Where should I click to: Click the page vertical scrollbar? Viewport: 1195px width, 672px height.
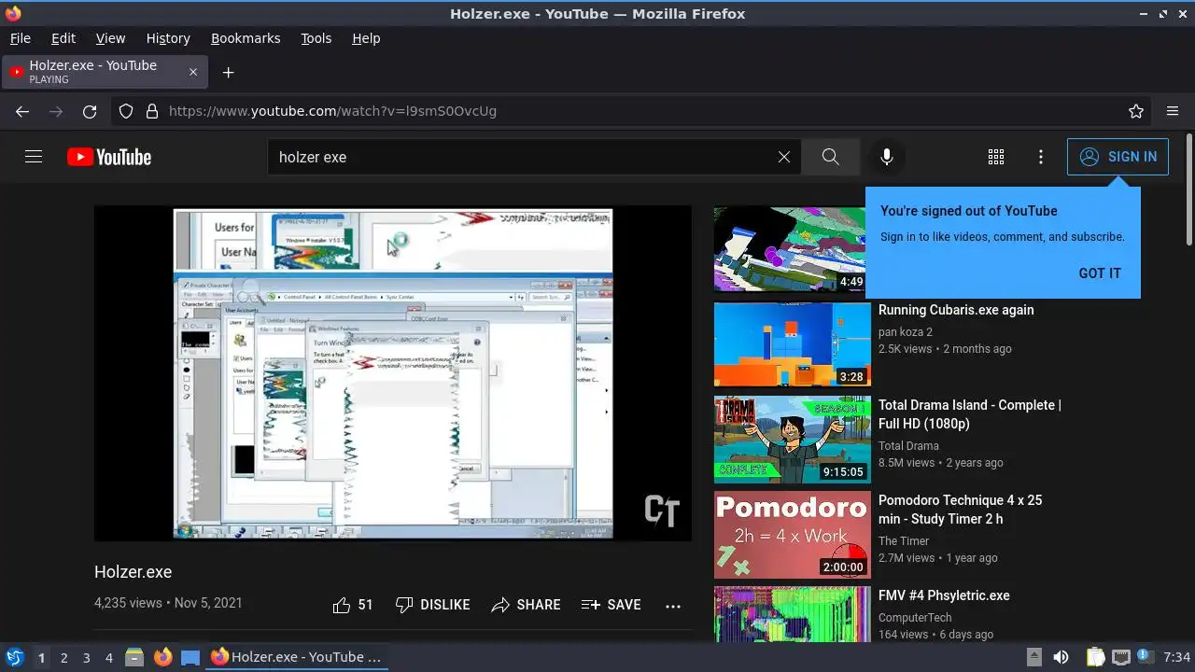(1188, 191)
